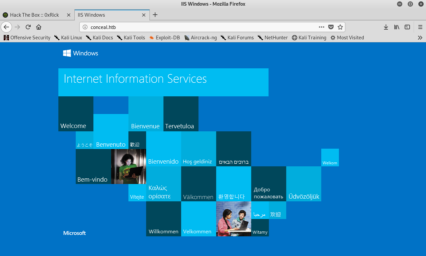Click the address bar showing conceal.htb
Image resolution: width=426 pixels, height=256 pixels.
pos(200,27)
